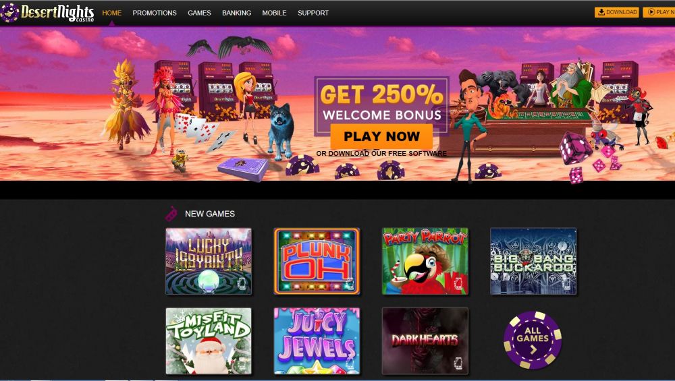Launch the Big Bang Buckaroo game
675x381 pixels.
pyautogui.click(x=533, y=261)
